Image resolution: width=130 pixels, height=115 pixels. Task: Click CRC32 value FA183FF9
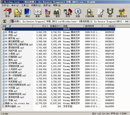[x=110, y=106]
